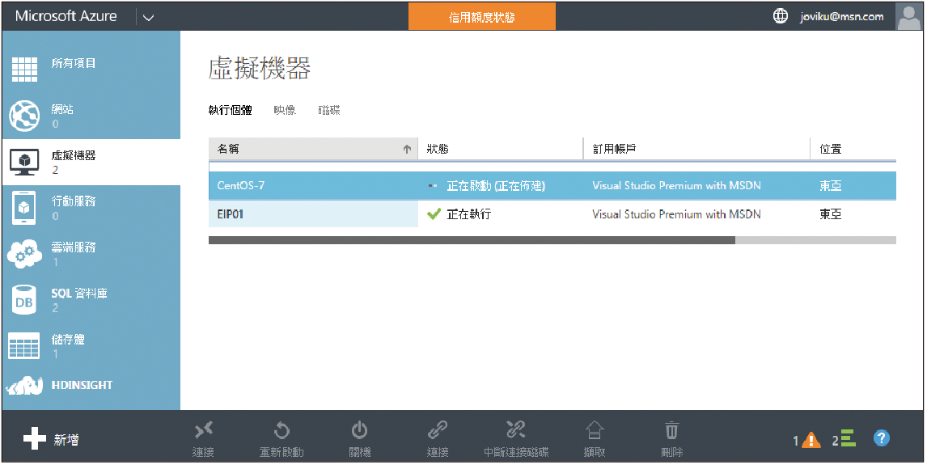Click the Connect plug icon in the bottom bar
Screen dimensions: 927x465
[203, 431]
